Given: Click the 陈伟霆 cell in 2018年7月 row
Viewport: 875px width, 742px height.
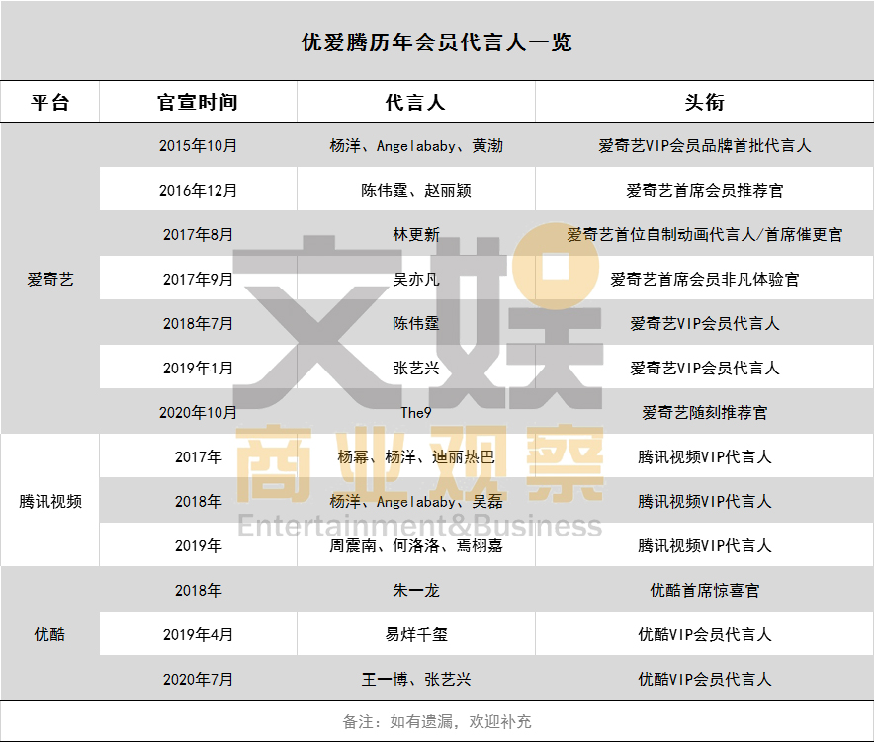Looking at the screenshot, I should pyautogui.click(x=416, y=323).
